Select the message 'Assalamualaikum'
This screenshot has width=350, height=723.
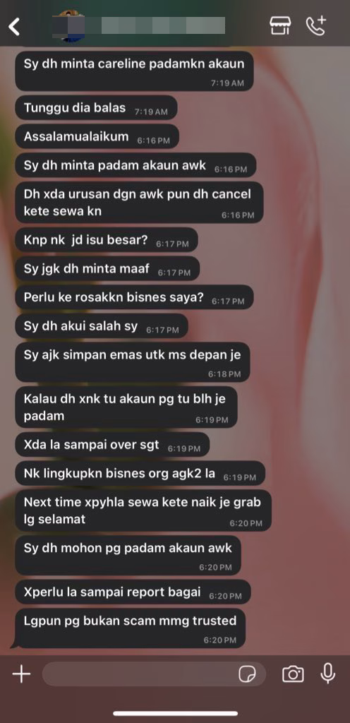point(97,137)
